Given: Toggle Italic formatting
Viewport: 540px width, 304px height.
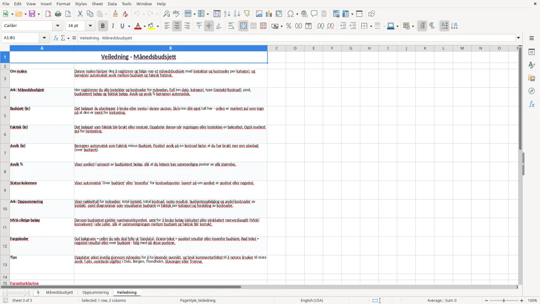Looking at the screenshot, I should tap(112, 26).
